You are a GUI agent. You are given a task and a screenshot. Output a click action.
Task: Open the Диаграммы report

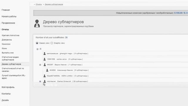[x=7, y=40]
